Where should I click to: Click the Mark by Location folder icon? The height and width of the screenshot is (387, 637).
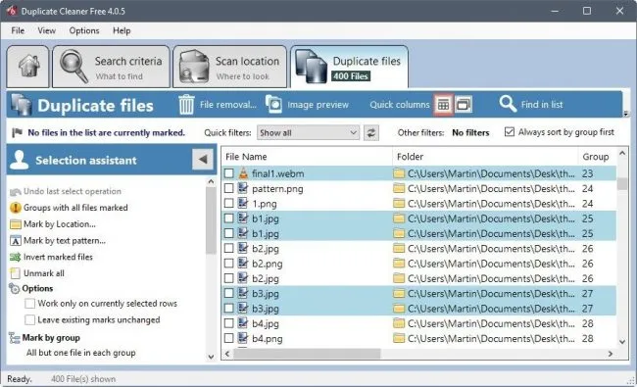[x=16, y=224]
